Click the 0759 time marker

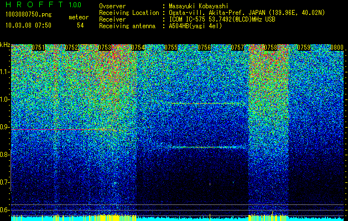[304, 48]
